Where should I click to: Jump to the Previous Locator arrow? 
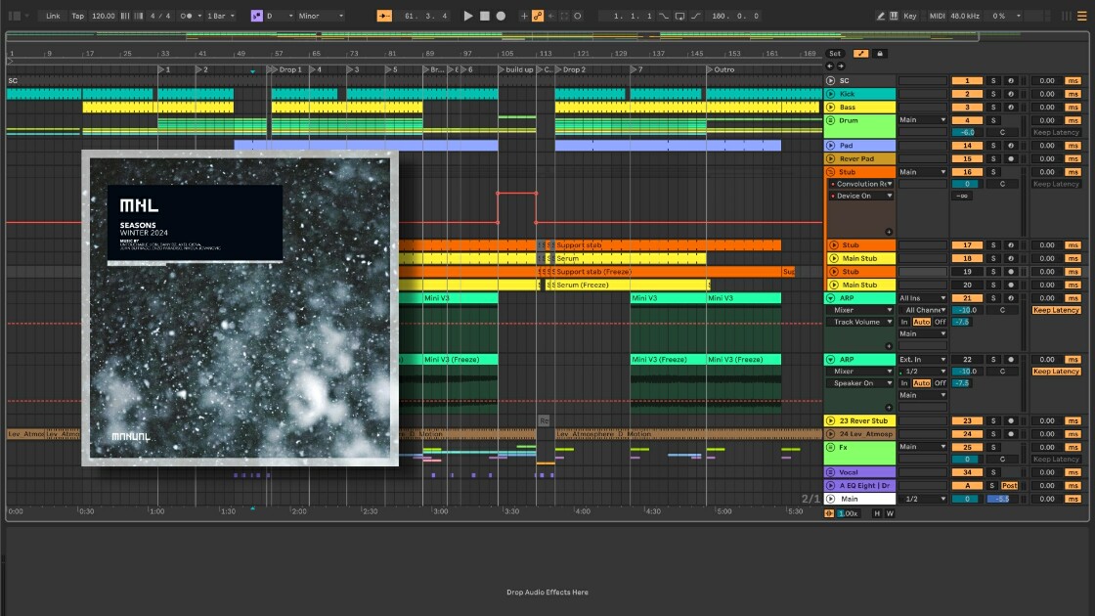tap(830, 66)
